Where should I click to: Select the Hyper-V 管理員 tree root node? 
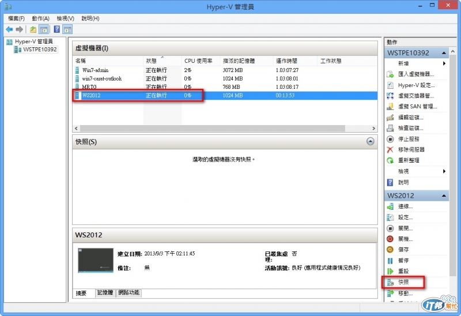(x=34, y=42)
